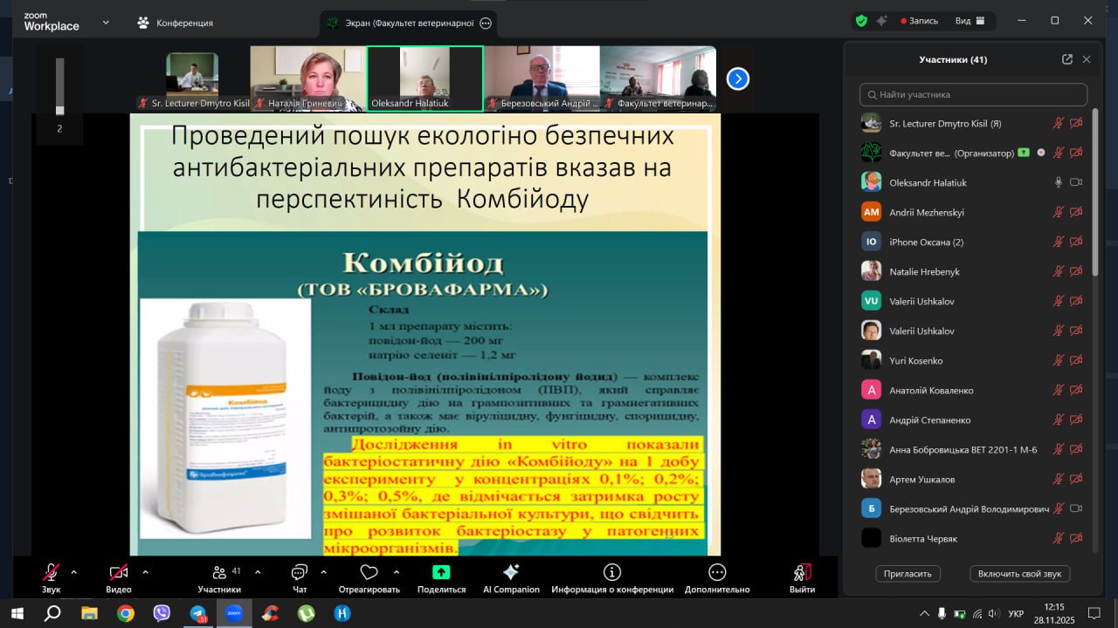The height and width of the screenshot is (628, 1118).
Task: Click the React heart icon
Action: coord(369,572)
